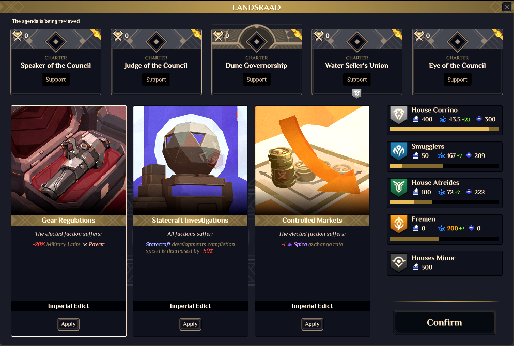Support the Speaker of the Council charter
The image size is (514, 346).
[x=56, y=80]
